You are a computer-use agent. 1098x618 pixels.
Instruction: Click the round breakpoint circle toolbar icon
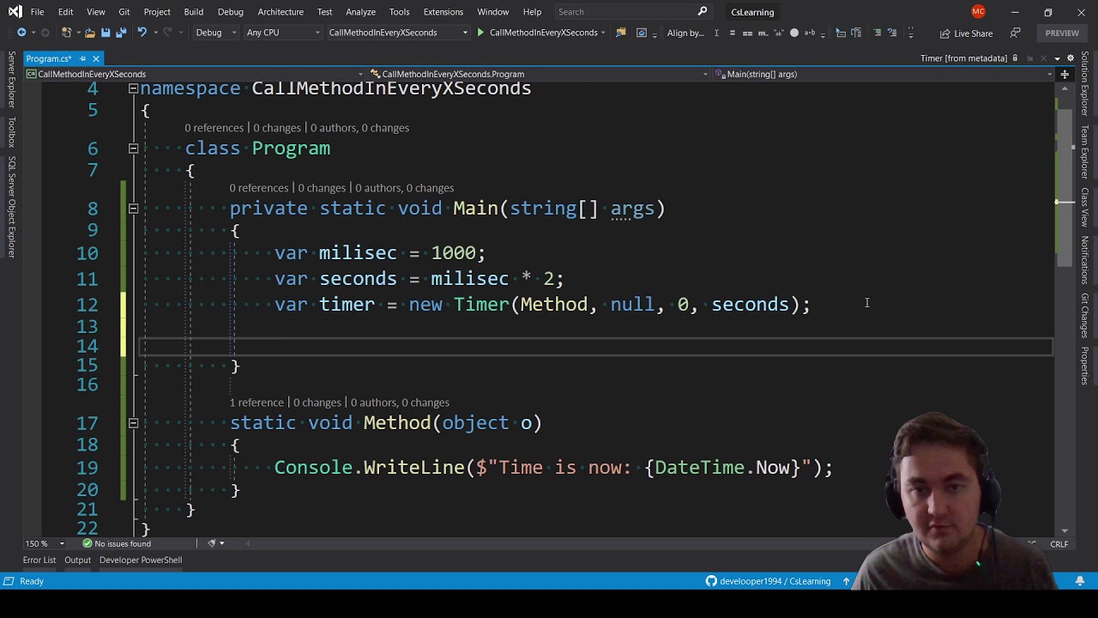coord(794,33)
